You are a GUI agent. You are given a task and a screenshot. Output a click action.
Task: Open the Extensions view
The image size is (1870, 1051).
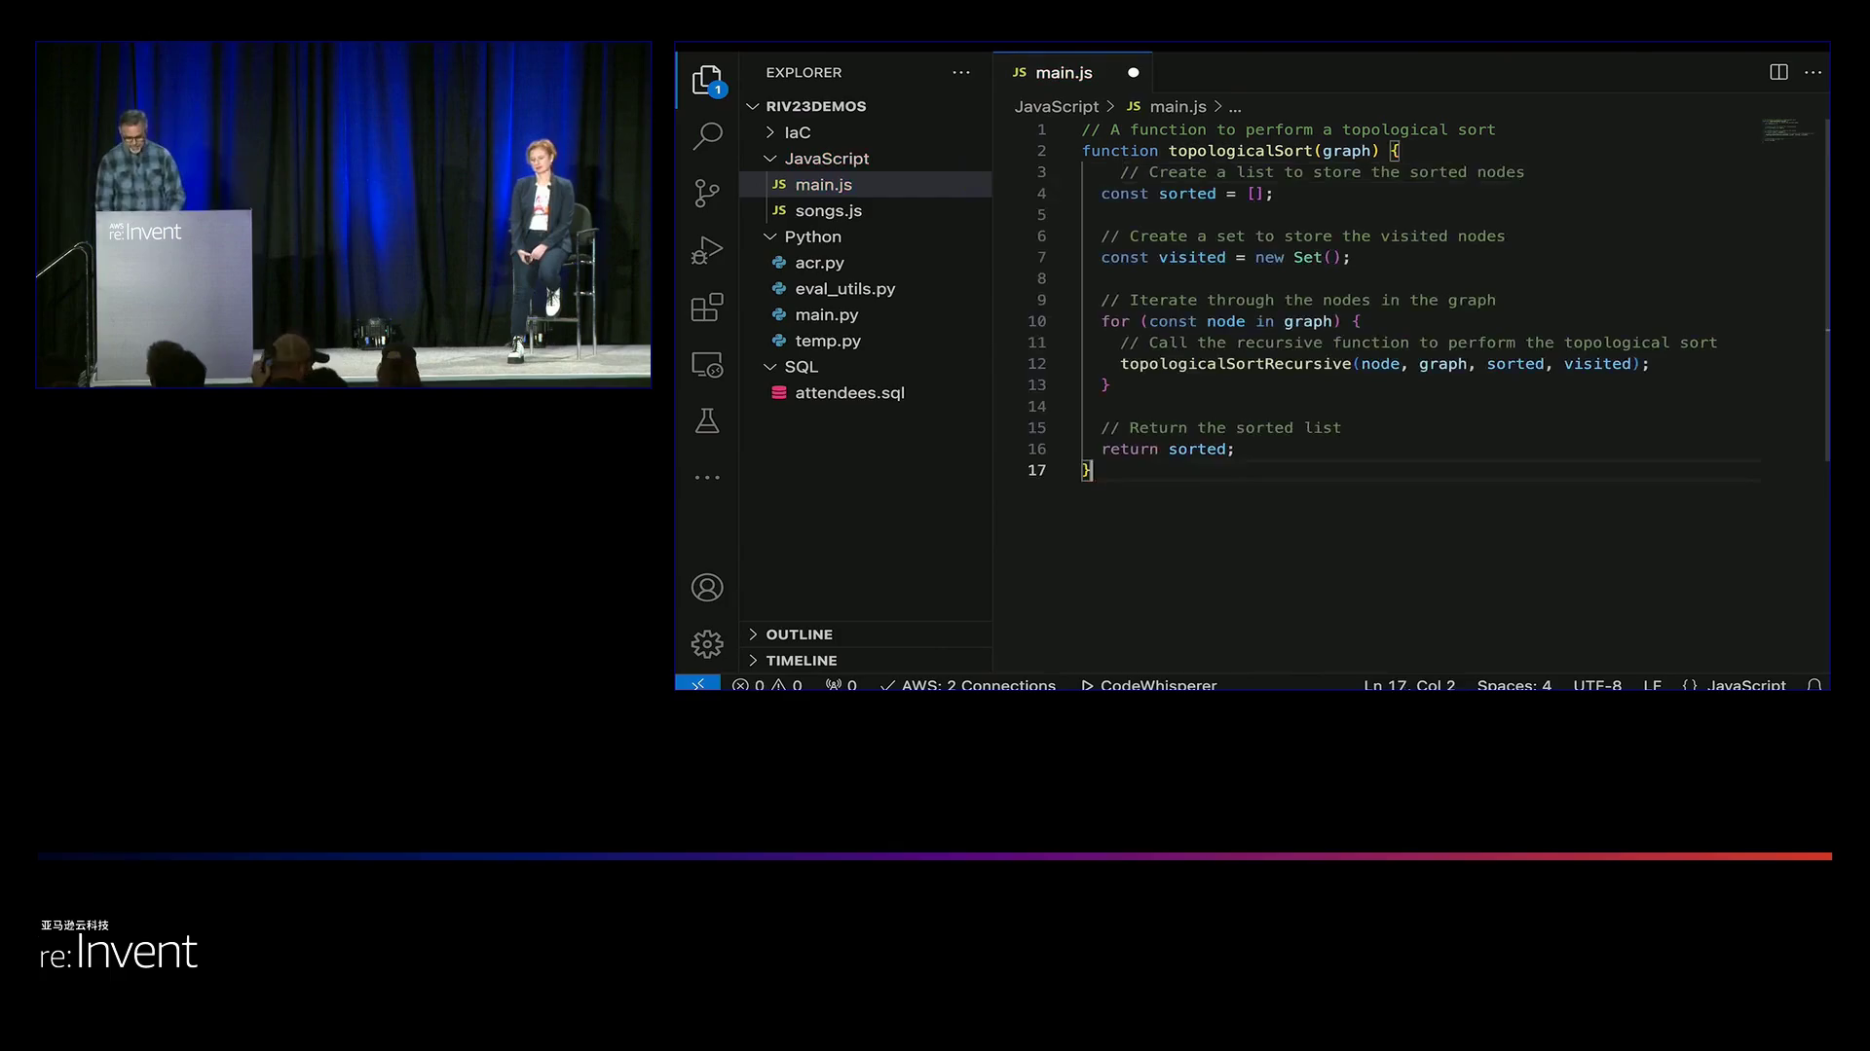tap(707, 308)
